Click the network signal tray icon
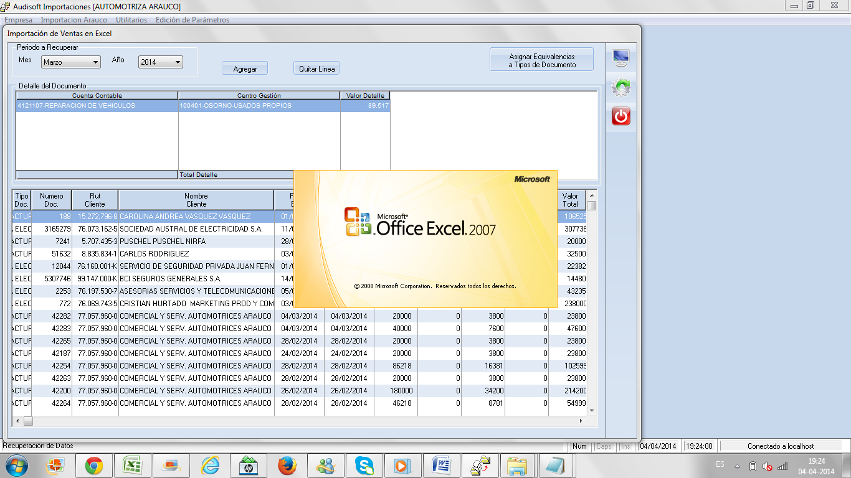Image resolution: width=851 pixels, height=478 pixels. click(x=782, y=466)
